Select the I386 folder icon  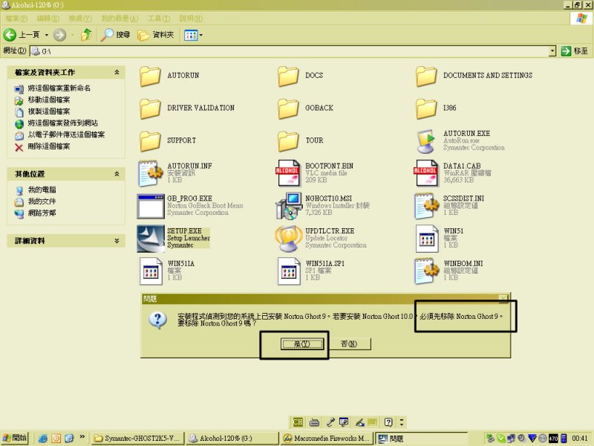click(x=426, y=109)
